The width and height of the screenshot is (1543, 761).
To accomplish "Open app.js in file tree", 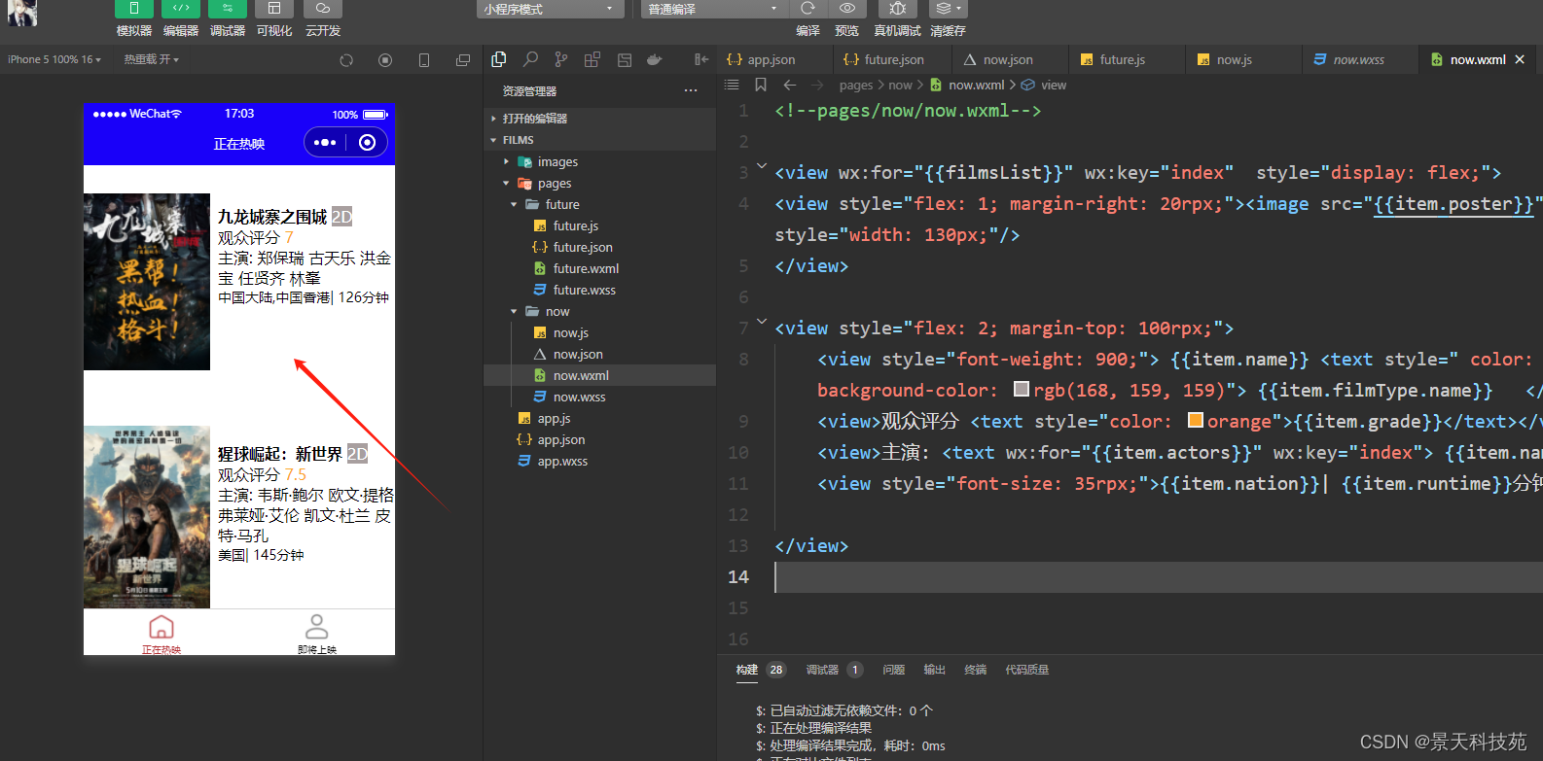I will (x=599, y=418).
